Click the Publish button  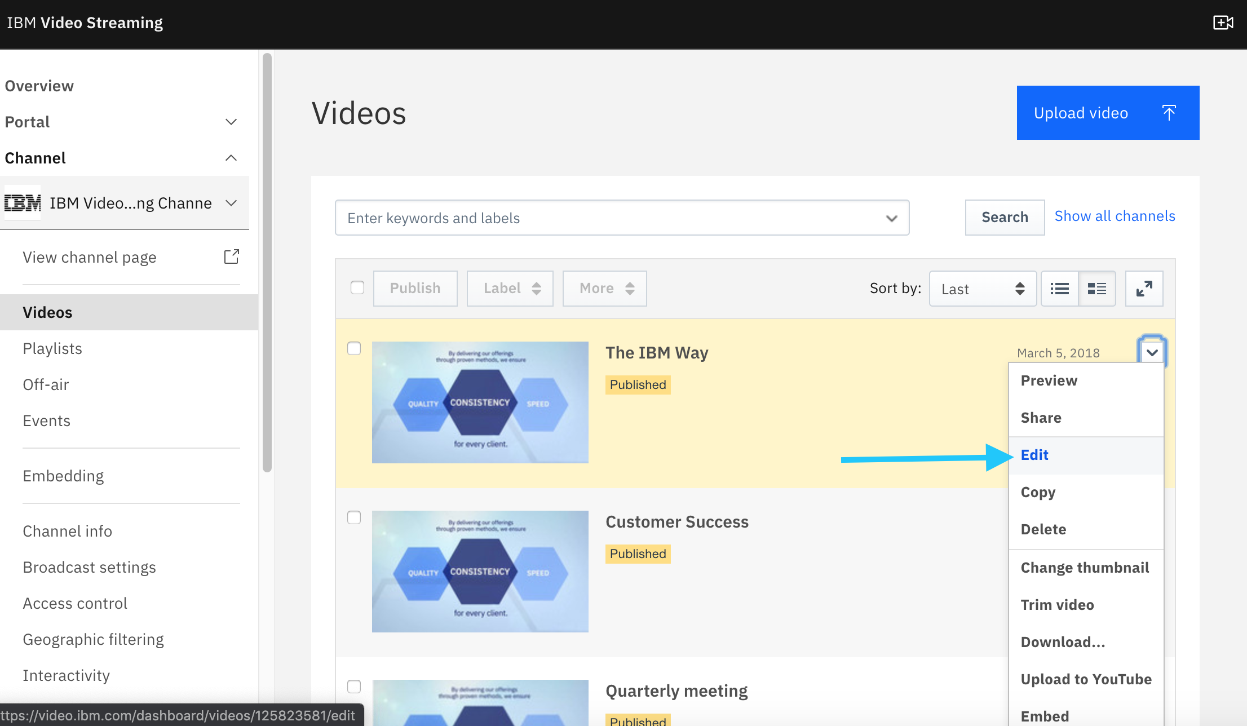[x=415, y=289]
